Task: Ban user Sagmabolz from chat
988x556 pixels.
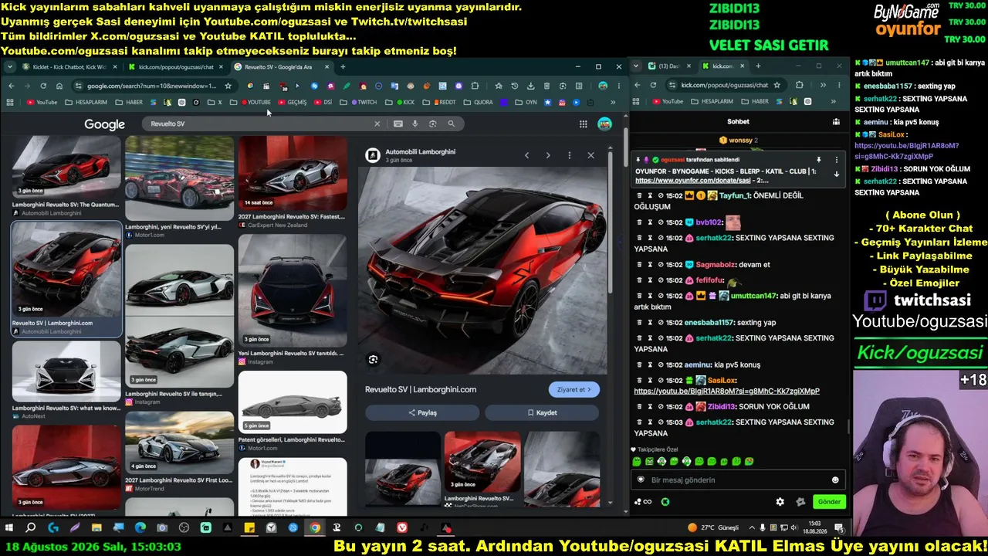Action: coord(661,265)
